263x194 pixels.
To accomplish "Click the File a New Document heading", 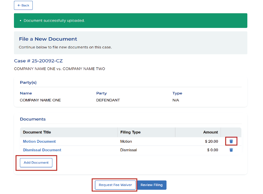I will [48, 39].
